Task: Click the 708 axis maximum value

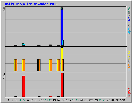Action: coord(4,9)
